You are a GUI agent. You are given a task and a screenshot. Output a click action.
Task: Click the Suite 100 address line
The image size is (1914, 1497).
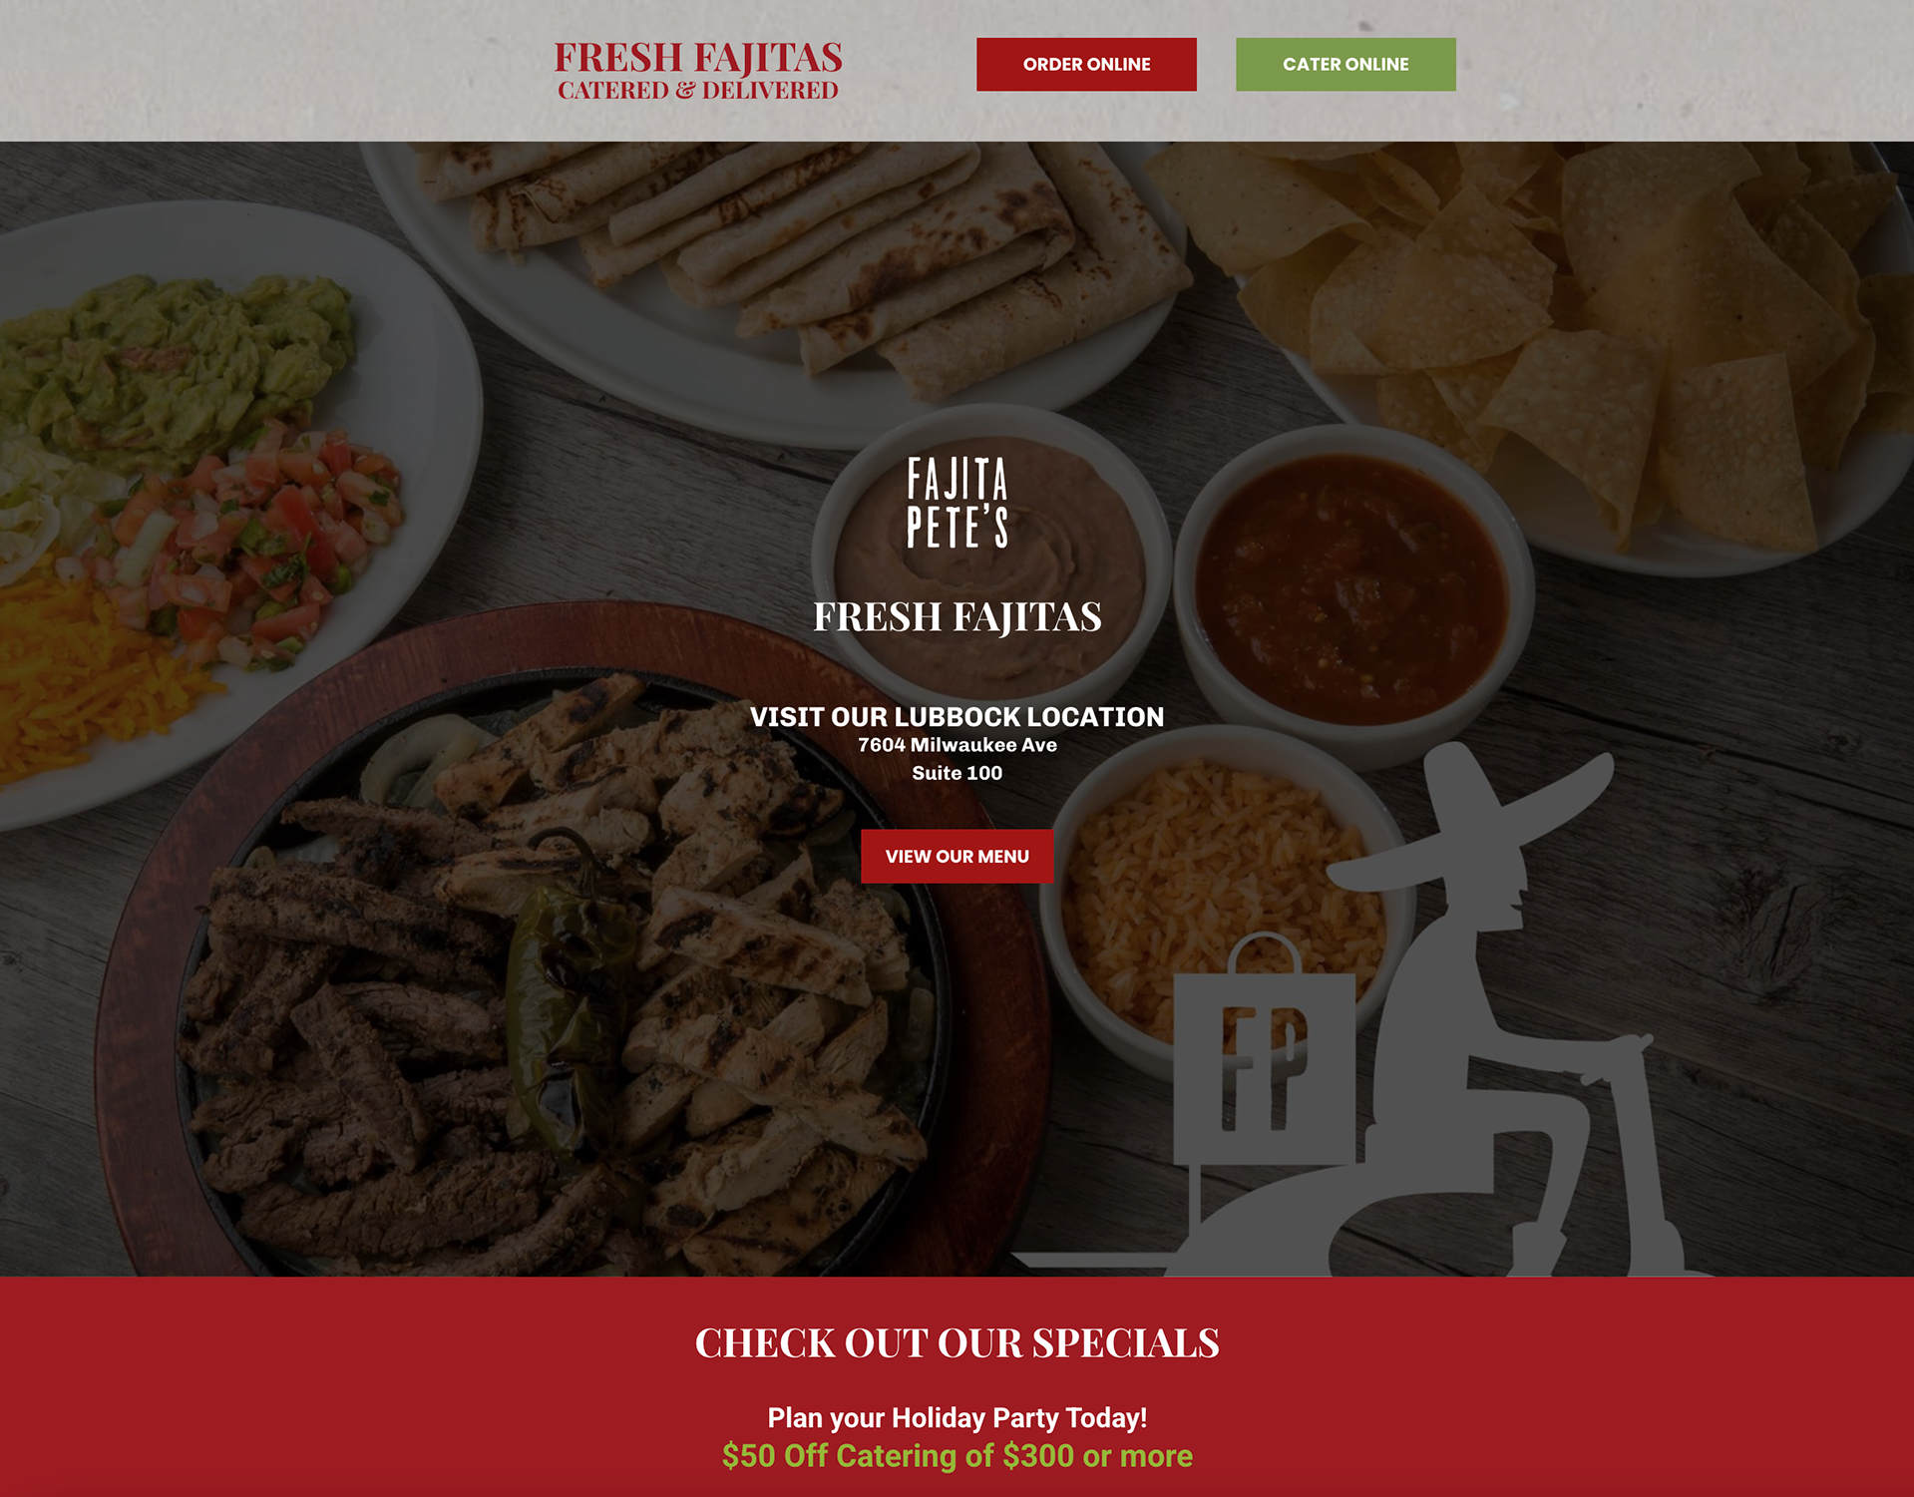(x=957, y=773)
